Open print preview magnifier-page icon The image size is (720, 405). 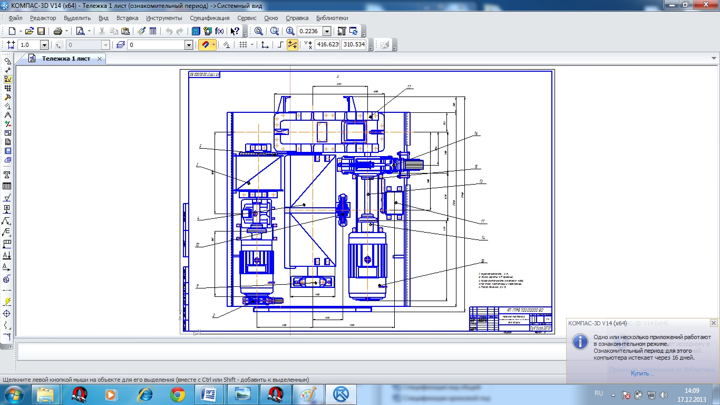click(x=80, y=31)
